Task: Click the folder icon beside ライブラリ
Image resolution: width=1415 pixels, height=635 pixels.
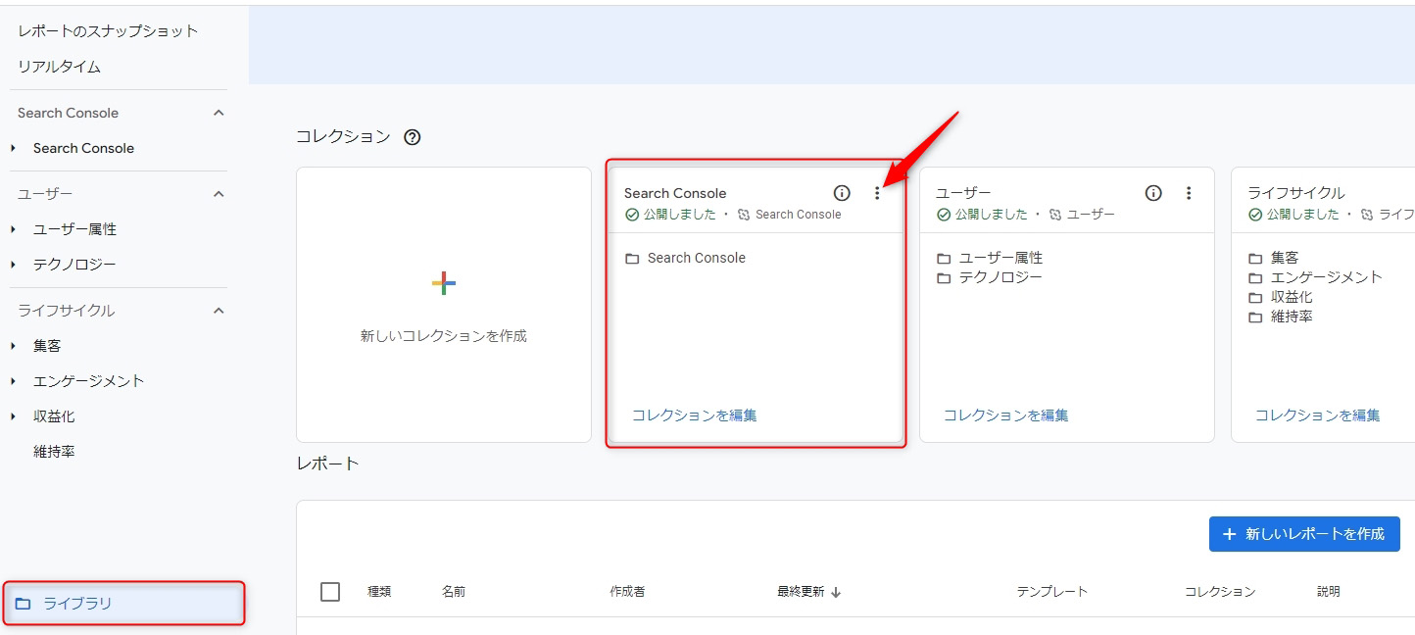Action: click(24, 604)
